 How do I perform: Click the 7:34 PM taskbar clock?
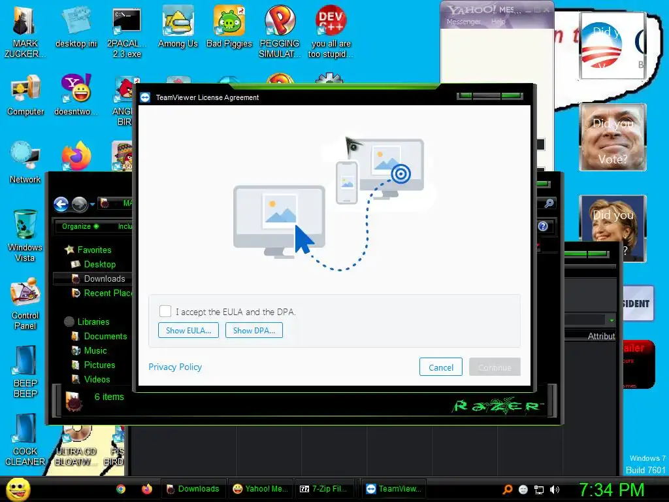pos(611,490)
